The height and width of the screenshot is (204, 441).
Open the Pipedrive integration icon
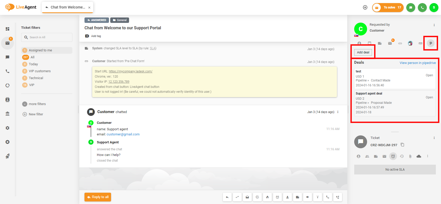(x=430, y=43)
